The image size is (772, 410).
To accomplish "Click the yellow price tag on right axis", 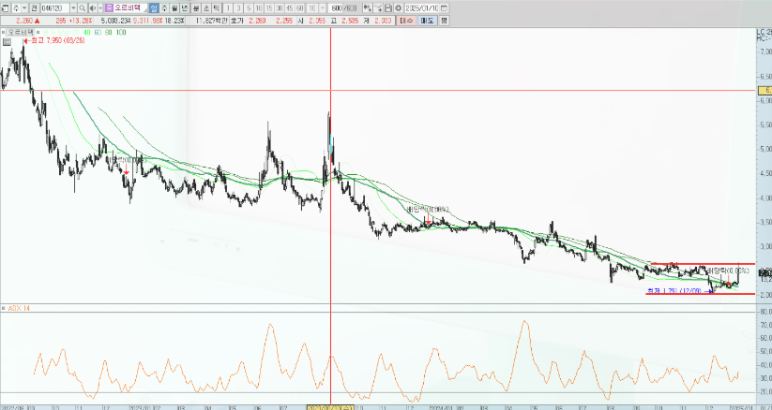I will coord(764,91).
